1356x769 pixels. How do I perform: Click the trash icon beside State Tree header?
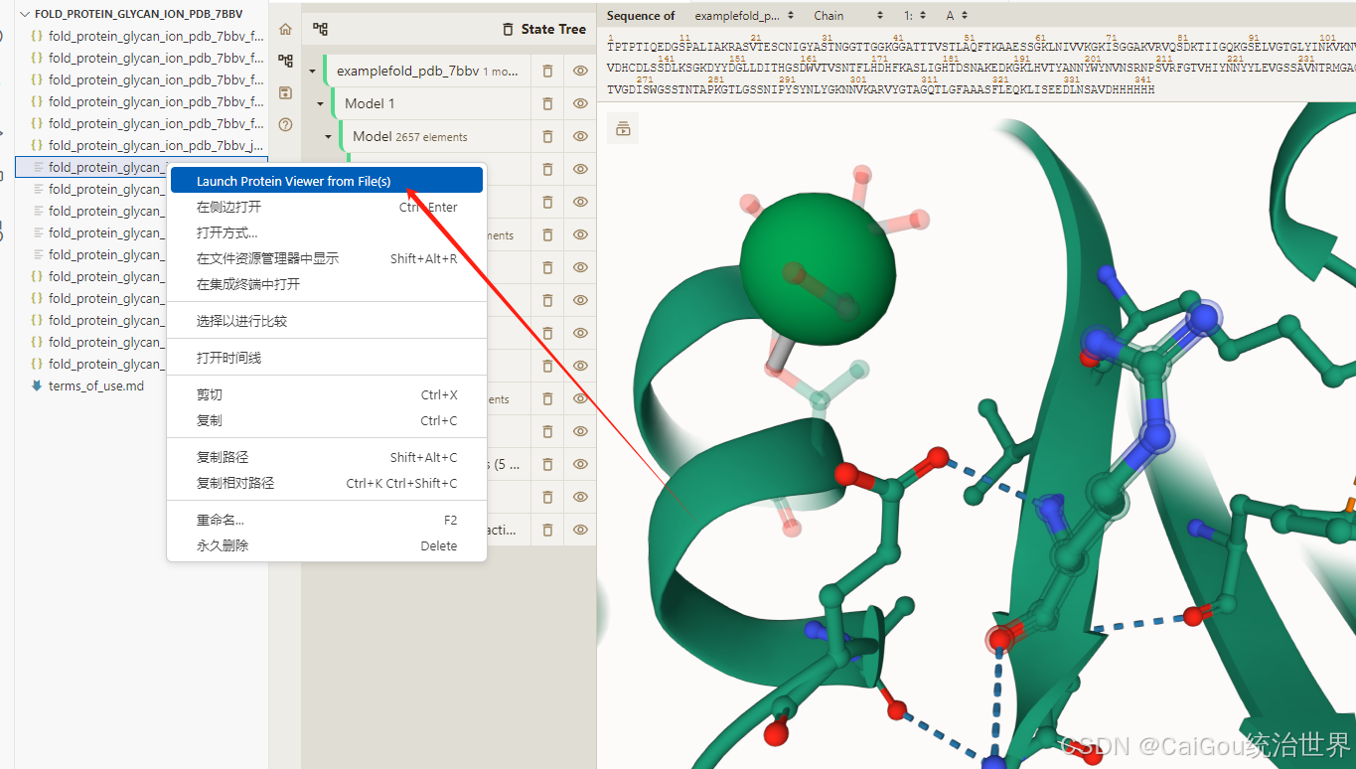(508, 29)
